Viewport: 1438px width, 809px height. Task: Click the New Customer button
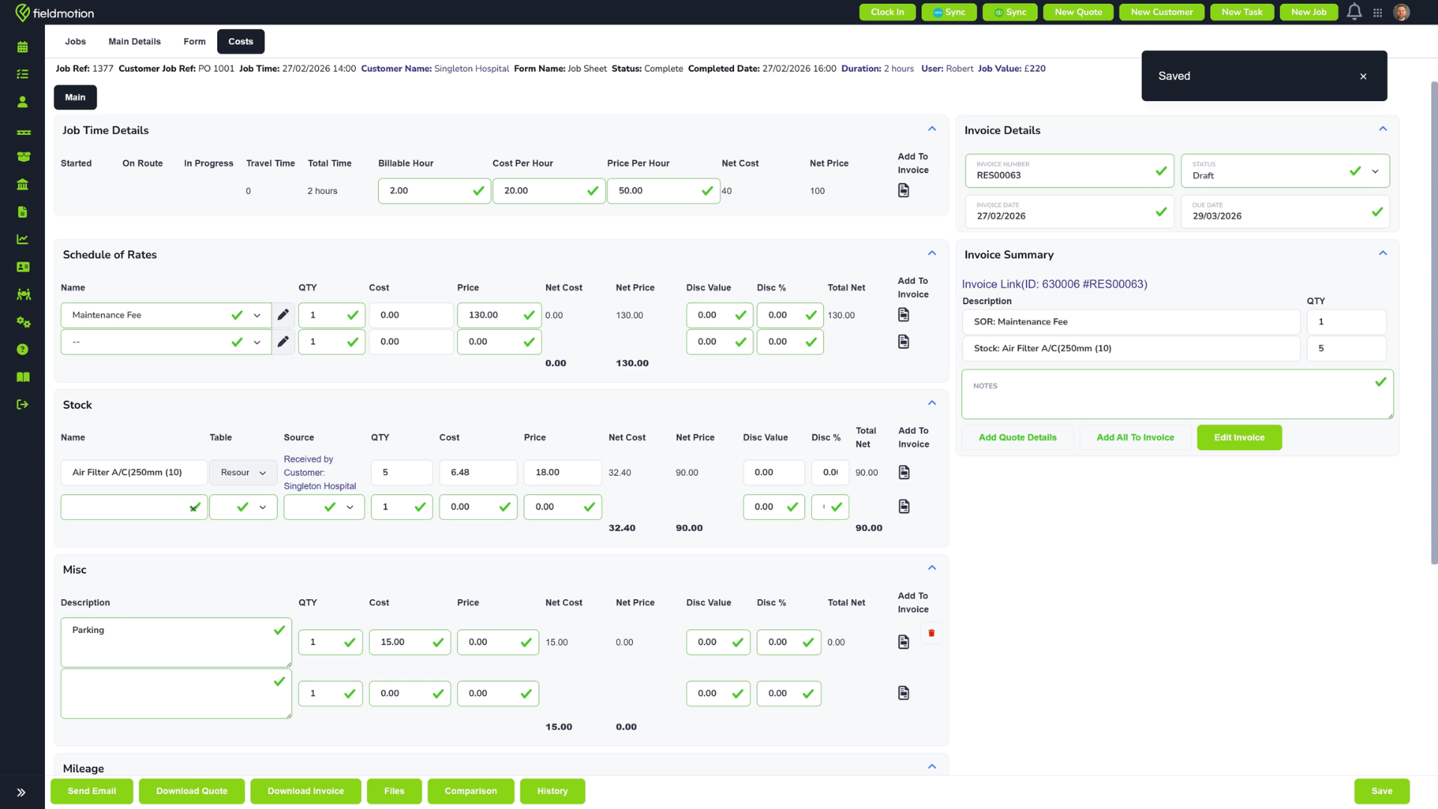pyautogui.click(x=1162, y=12)
